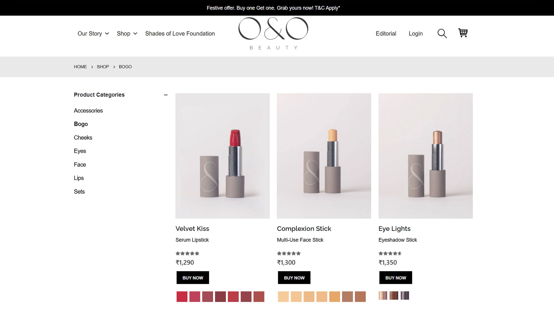Pick the sixth Velvet Kiss swatch

[246, 297]
